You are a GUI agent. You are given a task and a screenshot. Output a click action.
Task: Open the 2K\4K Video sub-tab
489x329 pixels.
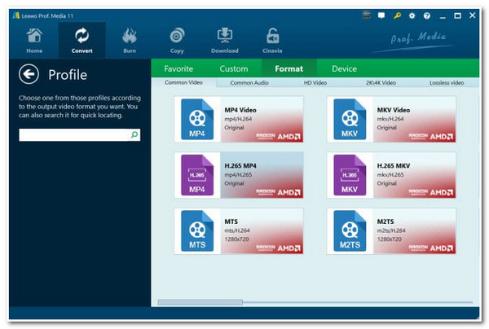coord(381,83)
